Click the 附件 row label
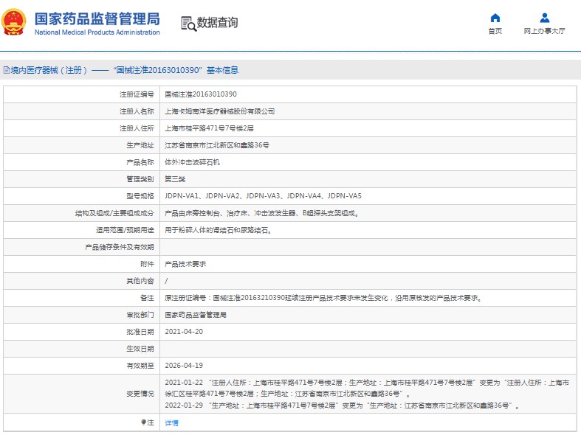The height and width of the screenshot is (435, 581). (147, 264)
